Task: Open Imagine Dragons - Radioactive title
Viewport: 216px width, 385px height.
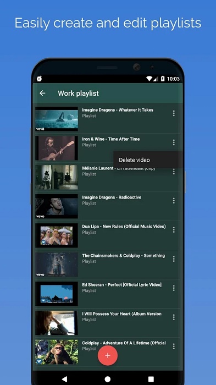Action: coord(112,197)
